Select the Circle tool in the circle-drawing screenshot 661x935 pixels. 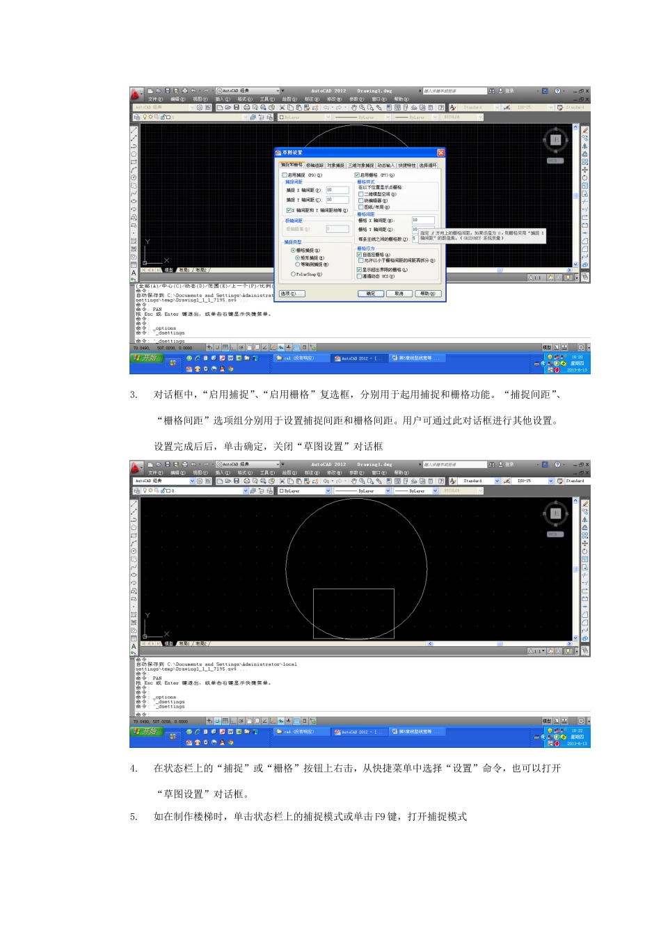coord(134,551)
